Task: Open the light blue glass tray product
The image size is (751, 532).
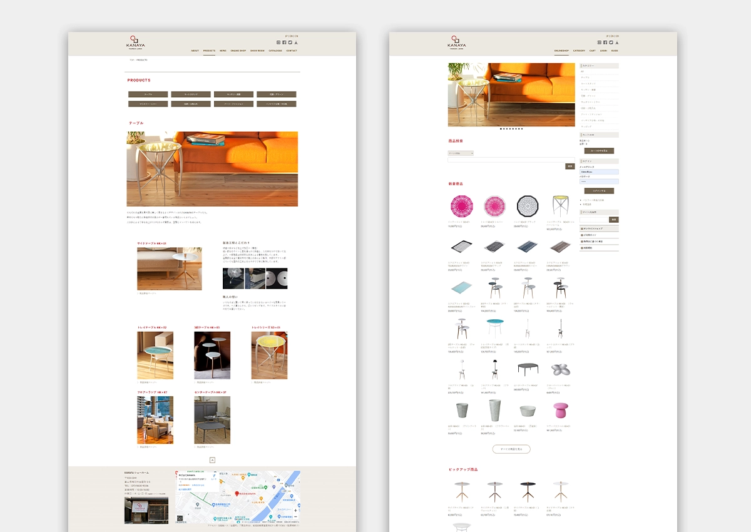Action: click(x=461, y=288)
